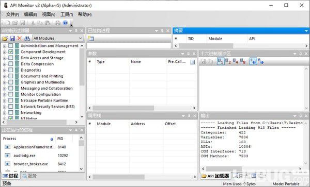Enable the Diagnostics checkbox
Image resolution: width=310 pixels, height=187 pixels.
(11, 70)
